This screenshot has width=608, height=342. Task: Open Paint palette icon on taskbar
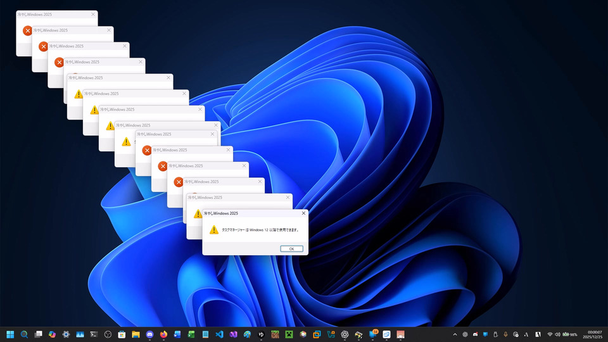pos(248,334)
